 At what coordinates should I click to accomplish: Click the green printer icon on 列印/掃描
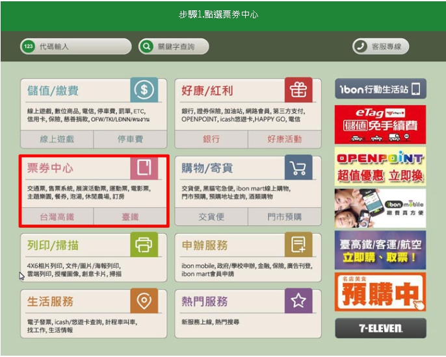click(x=144, y=245)
